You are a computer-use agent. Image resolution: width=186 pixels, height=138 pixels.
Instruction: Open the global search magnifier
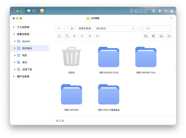(x=166, y=11)
